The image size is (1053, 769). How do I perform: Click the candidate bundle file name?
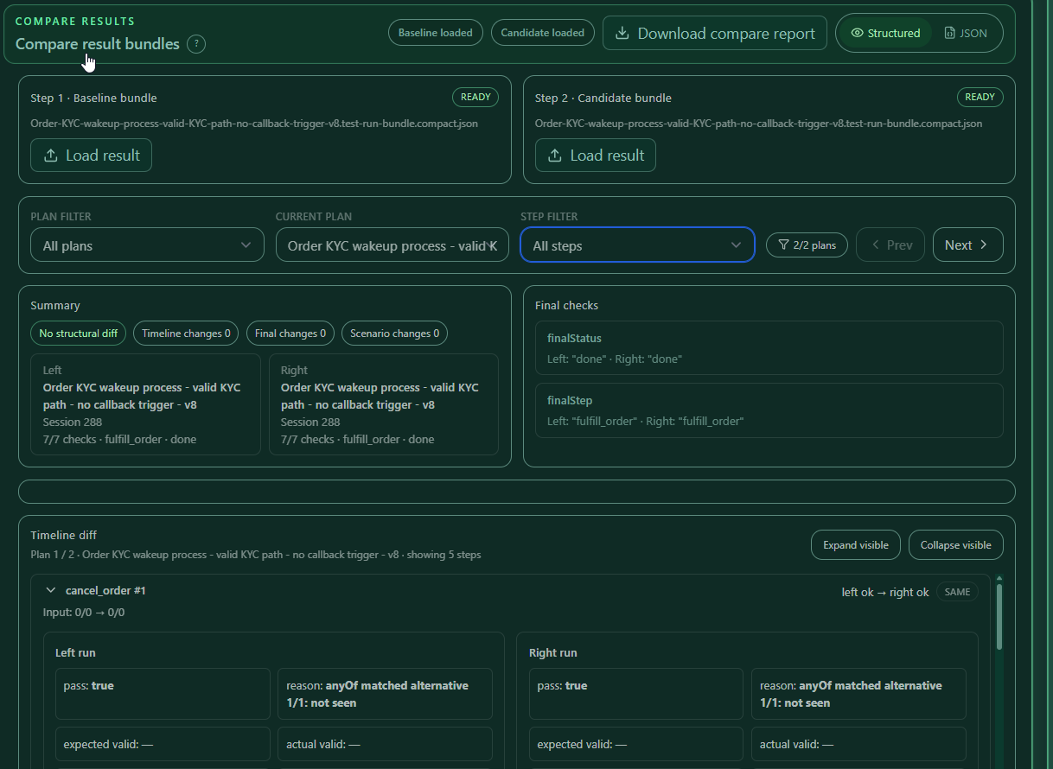pyautogui.click(x=758, y=124)
